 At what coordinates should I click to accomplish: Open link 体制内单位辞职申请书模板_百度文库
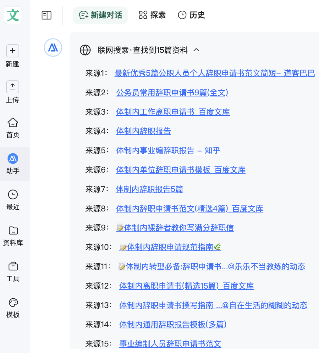tap(181, 170)
